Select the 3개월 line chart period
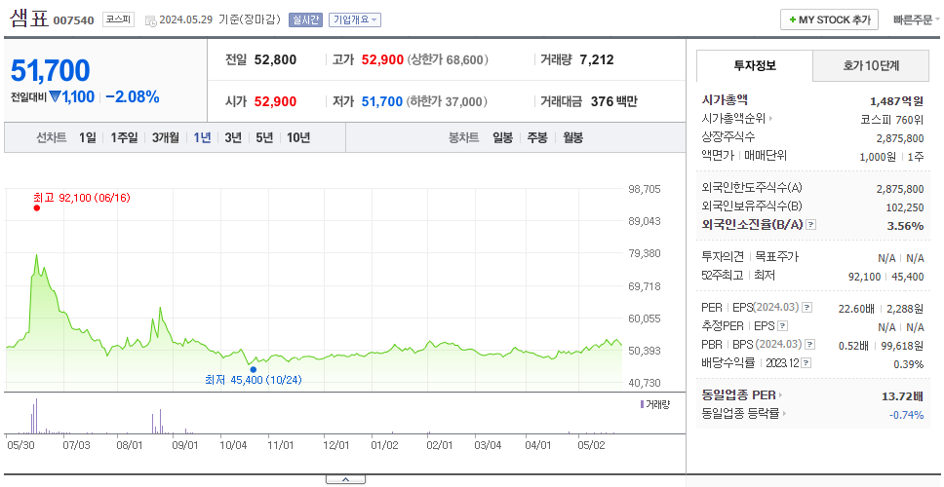This screenshot has width=944, height=487. [166, 137]
